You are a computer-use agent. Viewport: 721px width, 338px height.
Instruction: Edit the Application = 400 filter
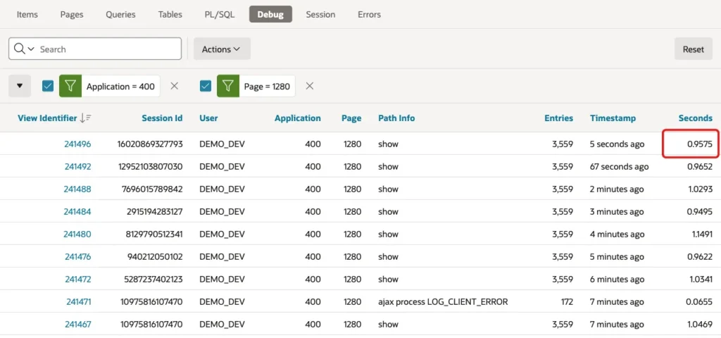click(x=120, y=86)
